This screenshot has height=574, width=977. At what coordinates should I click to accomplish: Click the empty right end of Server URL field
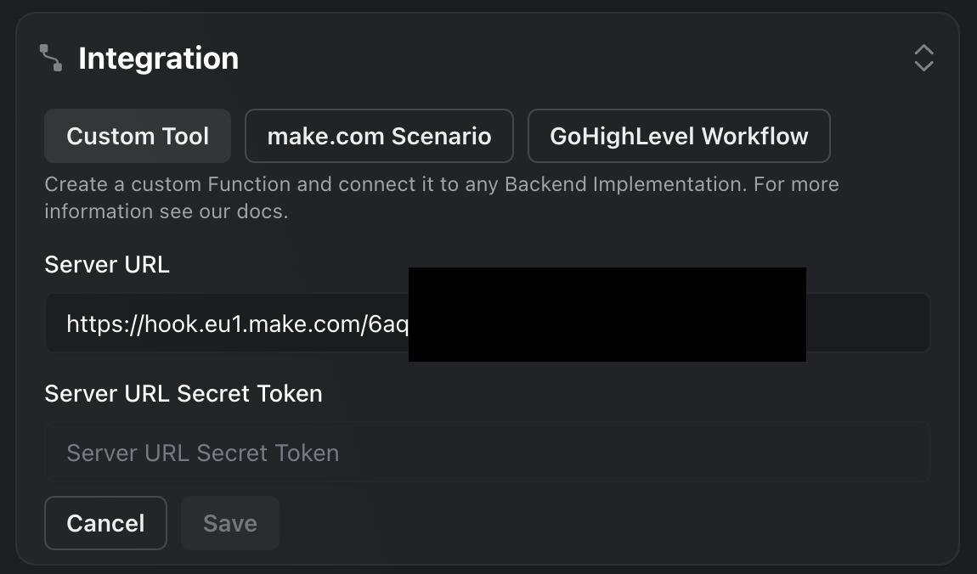coord(867,324)
